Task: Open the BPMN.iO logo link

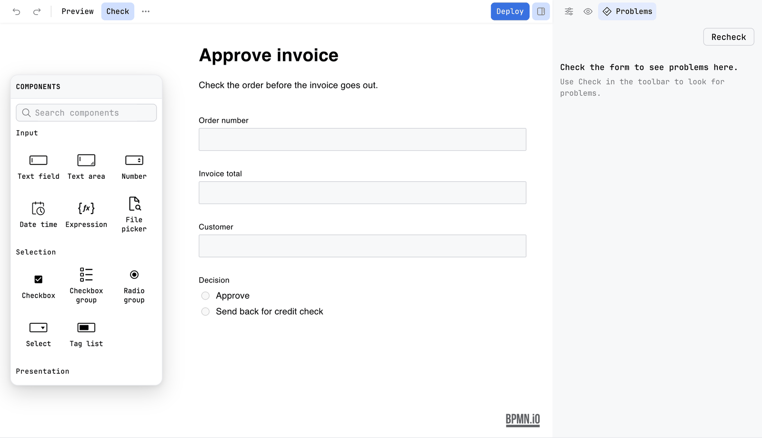Action: 523,419
